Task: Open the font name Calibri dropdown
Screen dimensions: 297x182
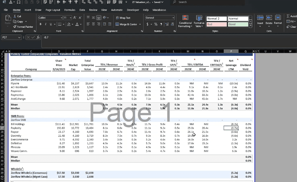Action: pyautogui.click(x=61, y=18)
